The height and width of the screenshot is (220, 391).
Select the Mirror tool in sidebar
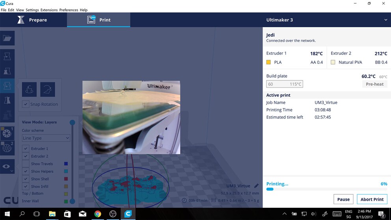7,101
